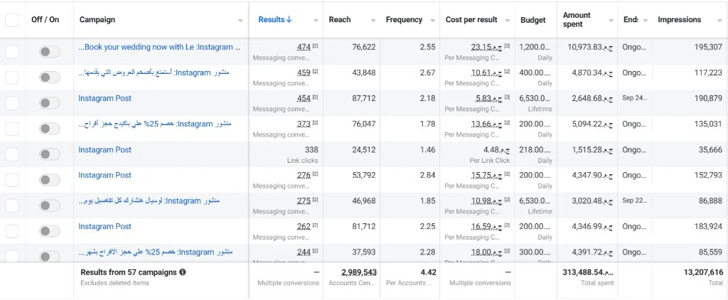
Task: Select checkbox of campaign with 276 results
Action: pos(12,180)
